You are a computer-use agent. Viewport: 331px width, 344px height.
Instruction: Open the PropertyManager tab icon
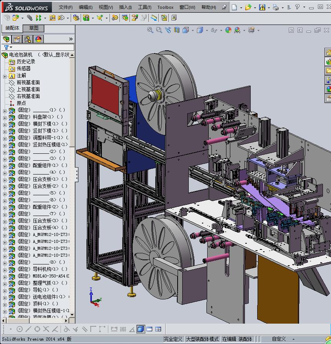[x=17, y=39]
